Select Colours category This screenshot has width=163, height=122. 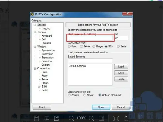46,65
